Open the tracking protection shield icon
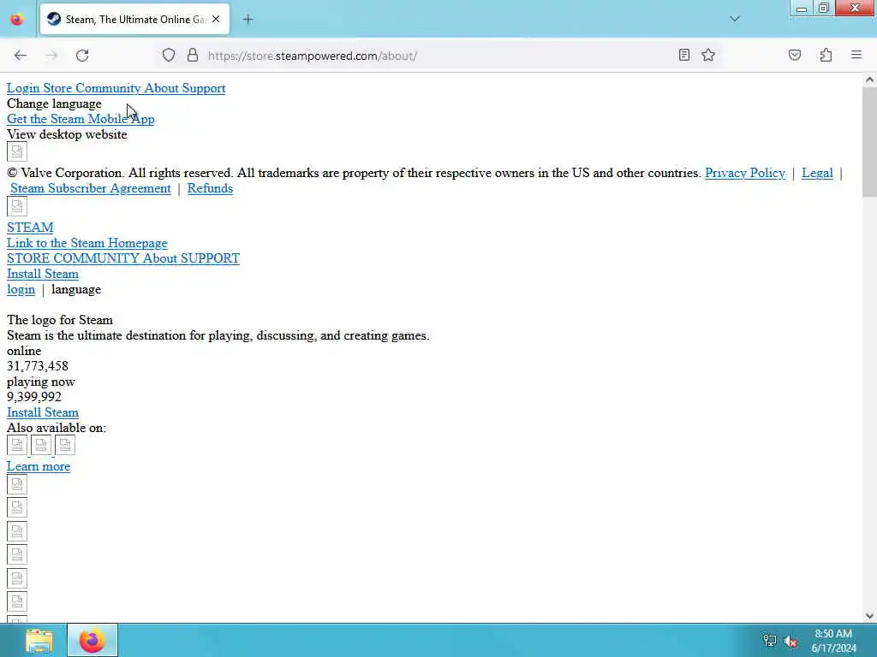Viewport: 877px width, 657px height. point(169,56)
